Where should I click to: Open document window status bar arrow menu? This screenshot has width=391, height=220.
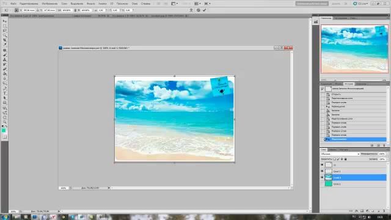click(109, 188)
